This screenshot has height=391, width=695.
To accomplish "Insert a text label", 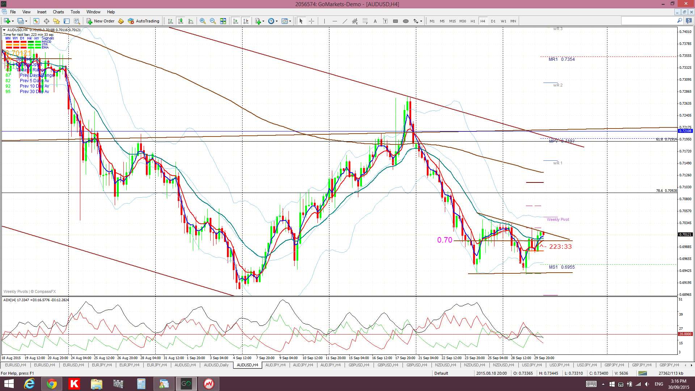I will tap(385, 21).
